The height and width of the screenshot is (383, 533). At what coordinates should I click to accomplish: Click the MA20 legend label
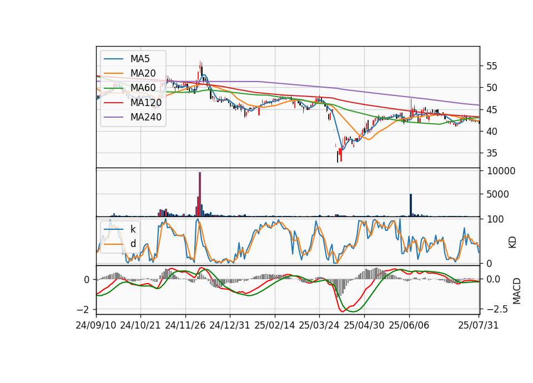[143, 73]
